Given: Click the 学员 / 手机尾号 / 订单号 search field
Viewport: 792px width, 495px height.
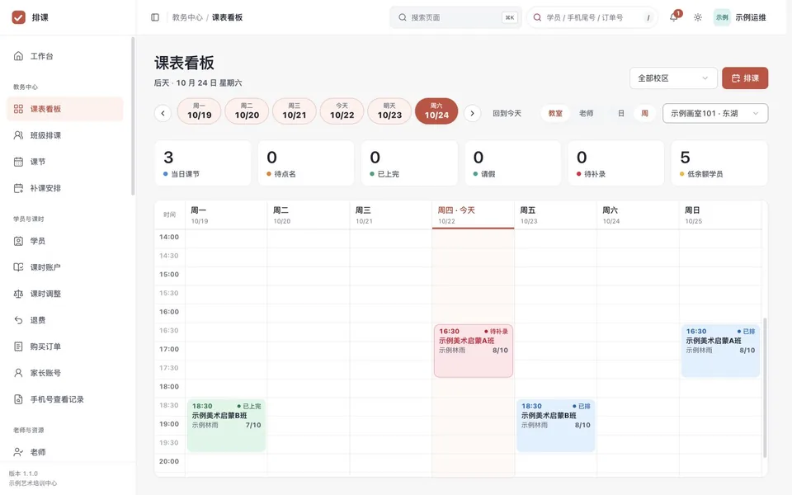Looking at the screenshot, I should click(x=592, y=17).
